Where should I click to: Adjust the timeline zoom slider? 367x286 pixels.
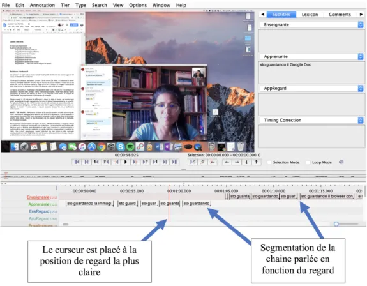(x=336, y=224)
